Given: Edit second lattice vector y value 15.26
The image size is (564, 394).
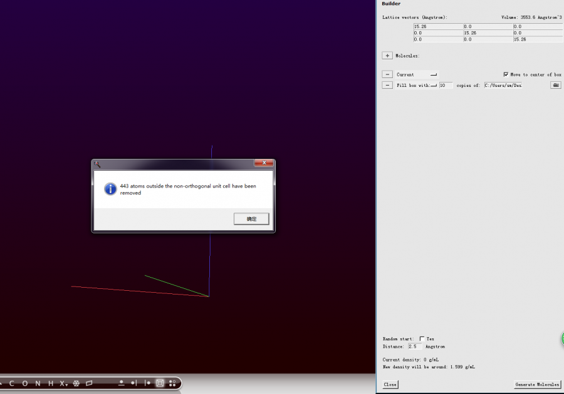Looking at the screenshot, I should click(x=488, y=33).
